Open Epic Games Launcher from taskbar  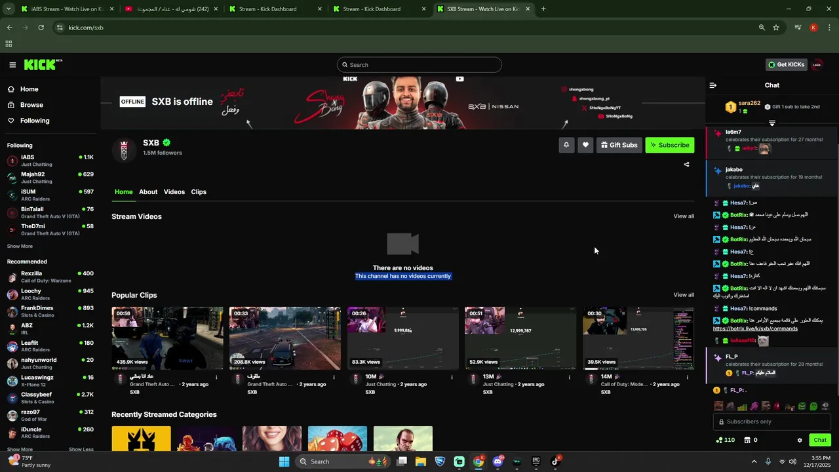pos(536,462)
